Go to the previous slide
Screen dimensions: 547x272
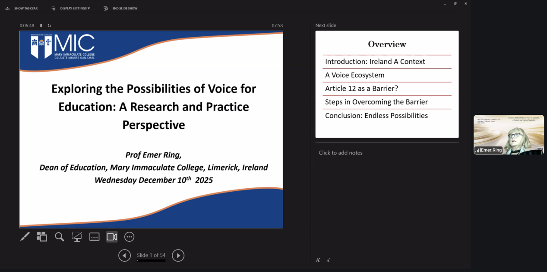(x=124, y=256)
